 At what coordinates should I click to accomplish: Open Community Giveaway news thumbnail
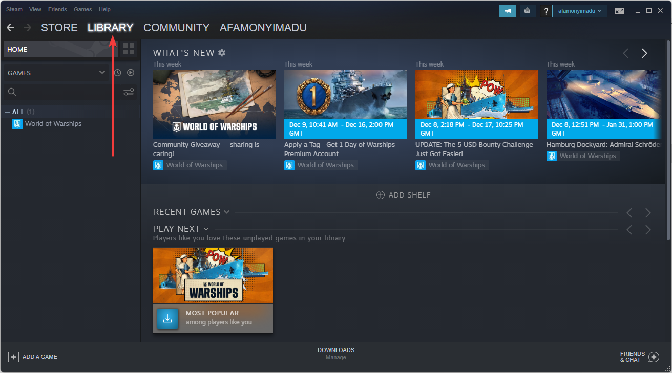click(215, 104)
